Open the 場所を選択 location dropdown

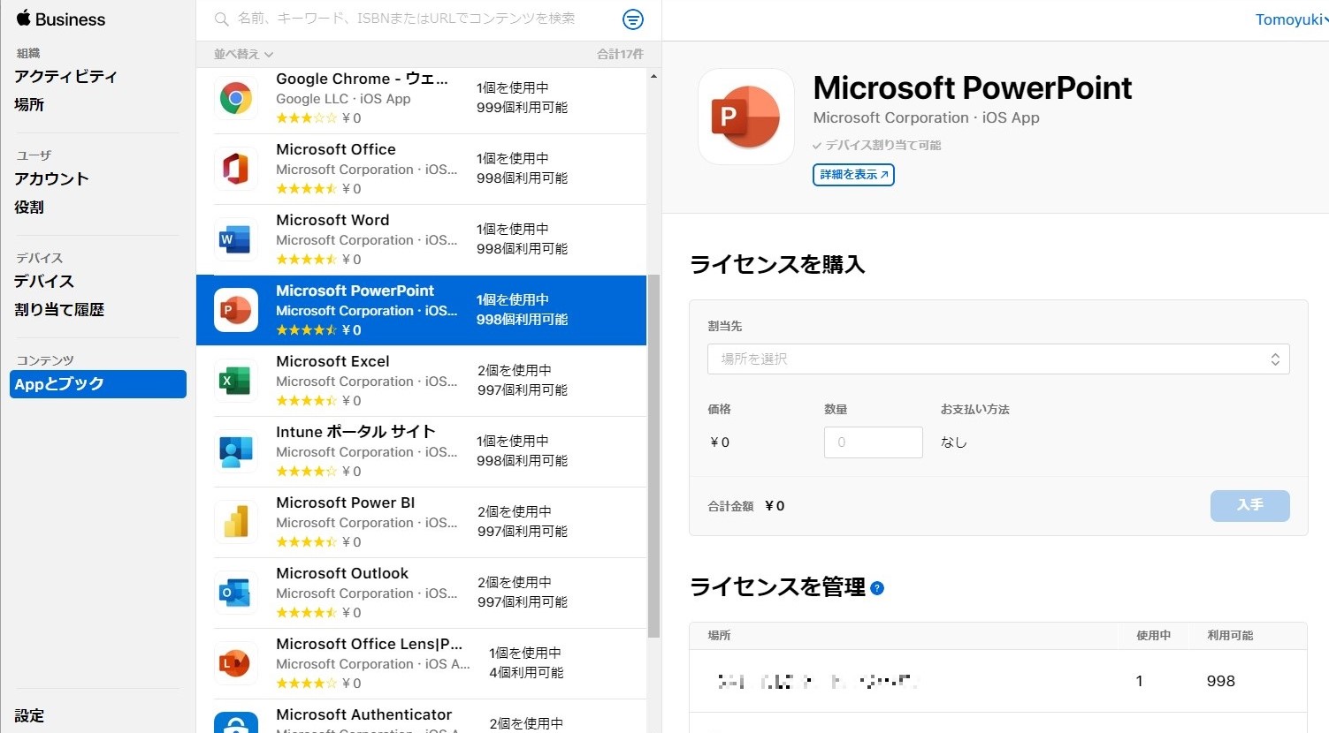(998, 359)
